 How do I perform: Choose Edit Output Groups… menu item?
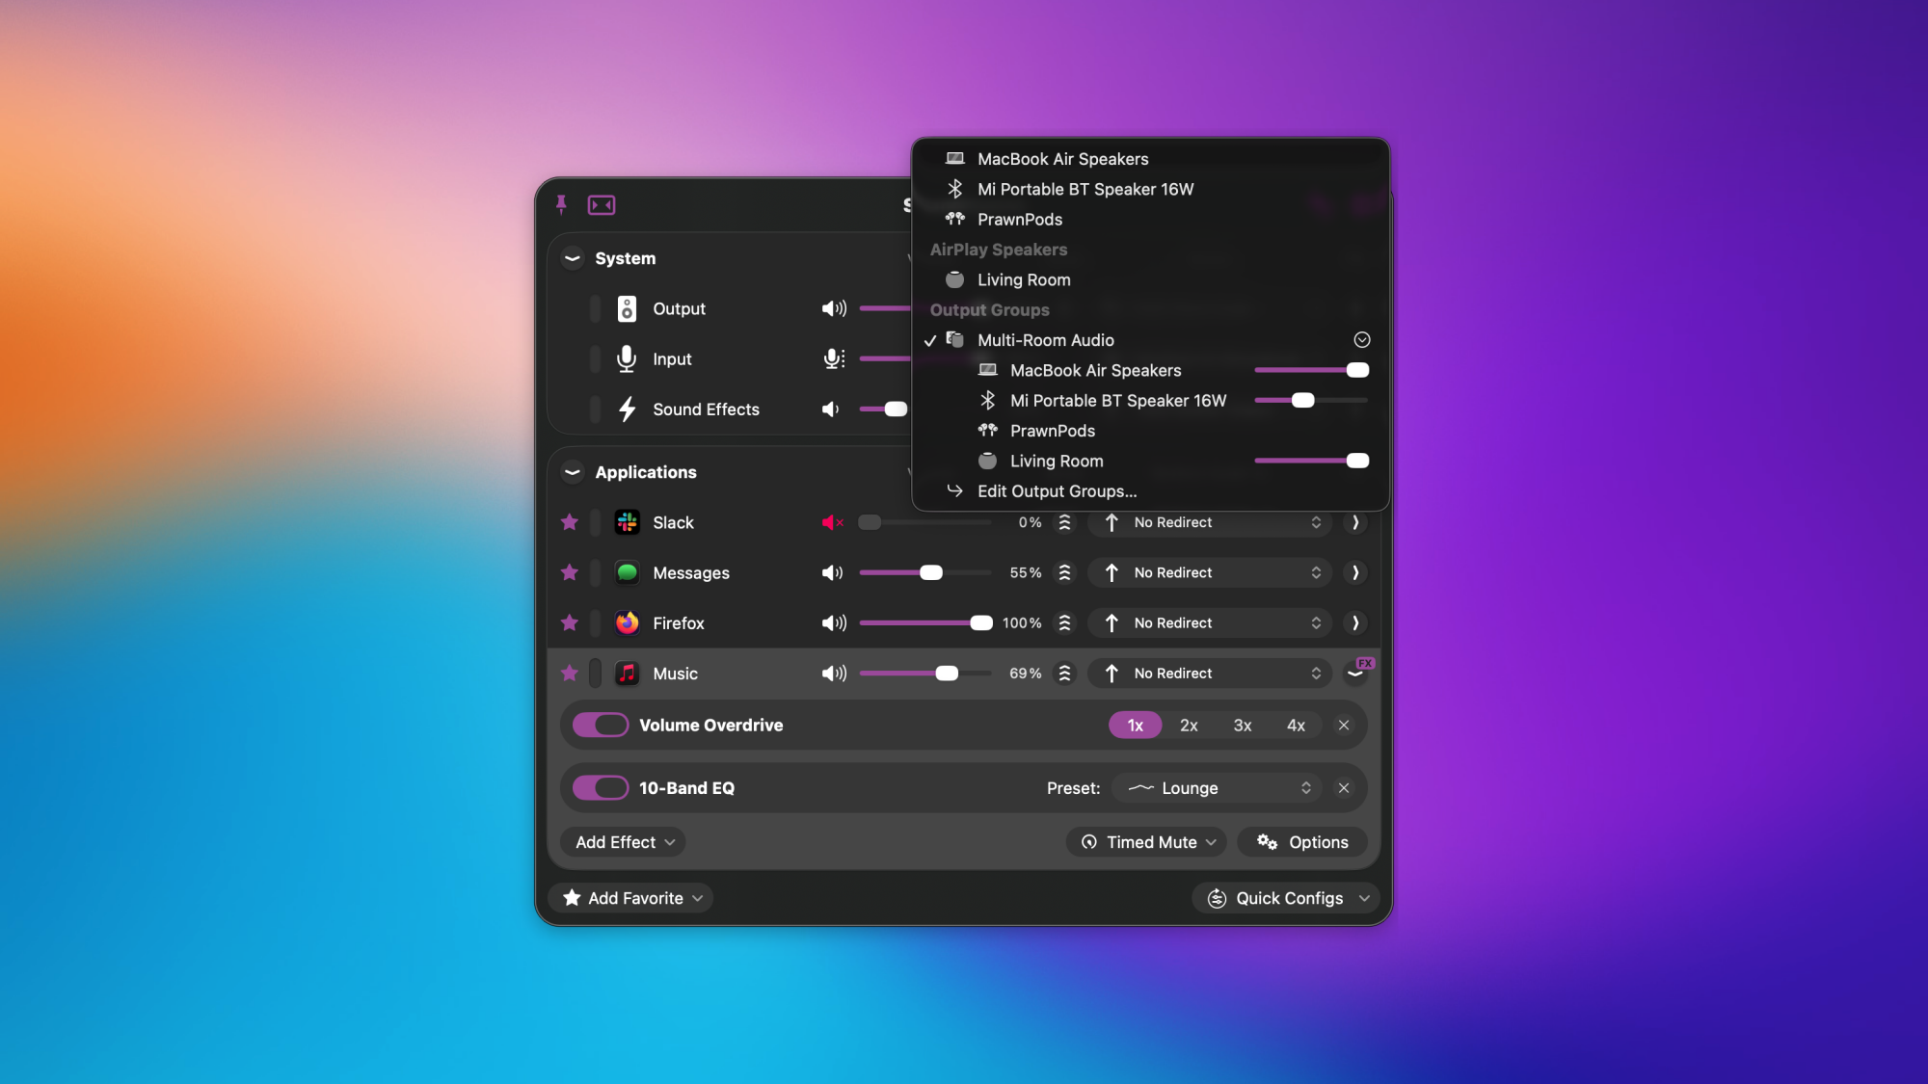1057,491
